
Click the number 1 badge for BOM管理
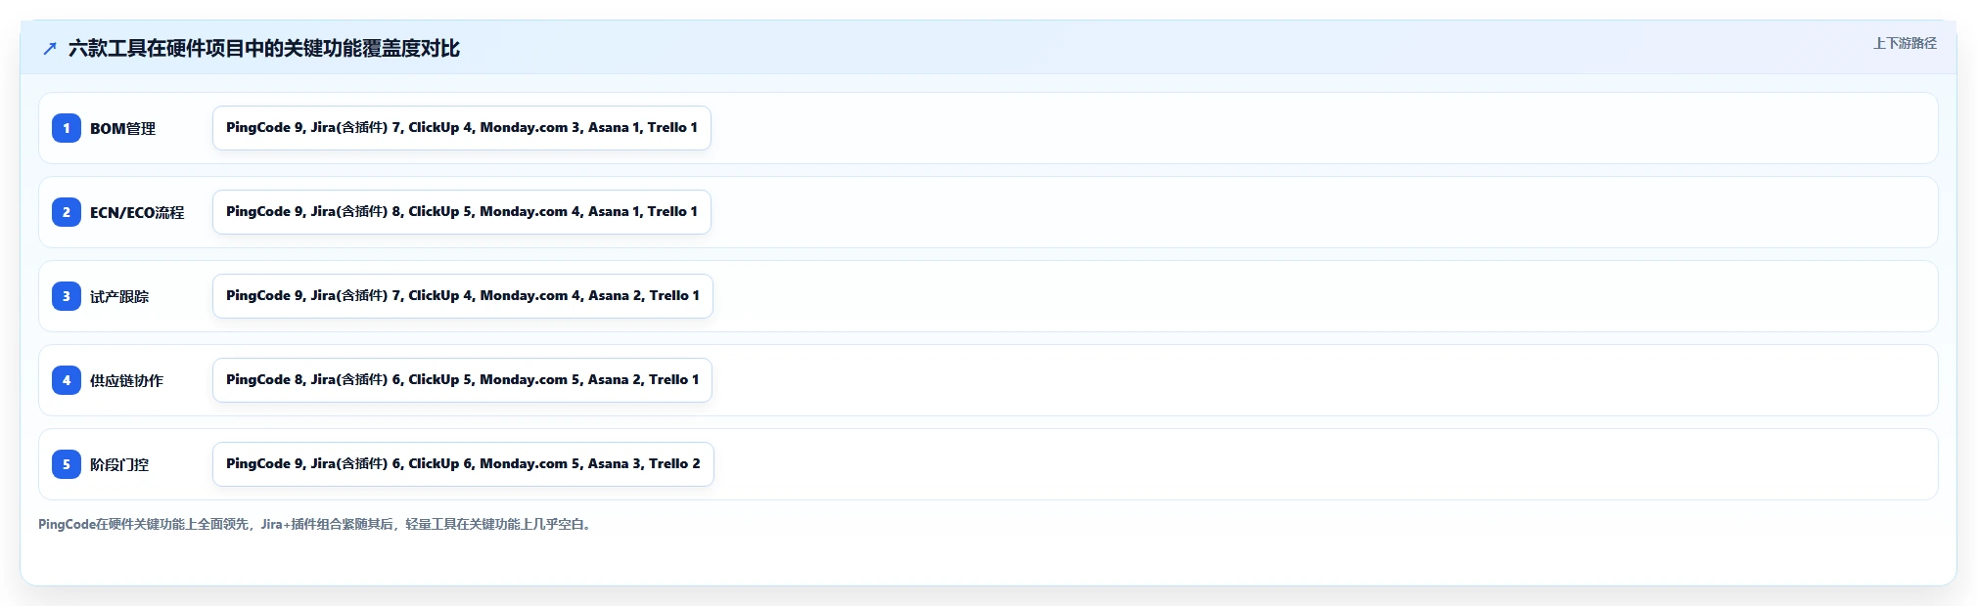click(67, 128)
